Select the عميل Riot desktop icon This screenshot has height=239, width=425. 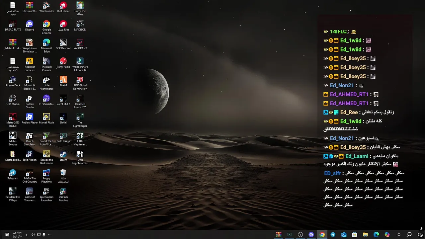pyautogui.click(x=63, y=26)
